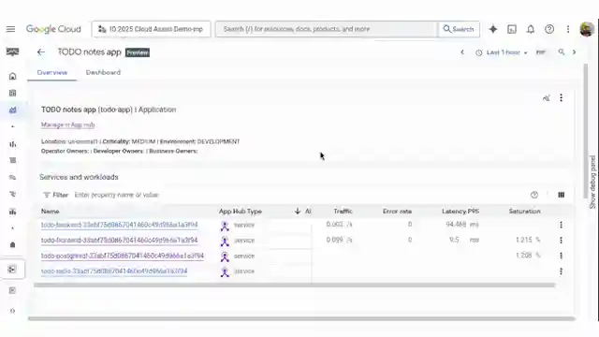Open the IO 2025 Cloud Assist Demo project picker
Image resolution: width=599 pixels, height=337 pixels.
(x=152, y=29)
